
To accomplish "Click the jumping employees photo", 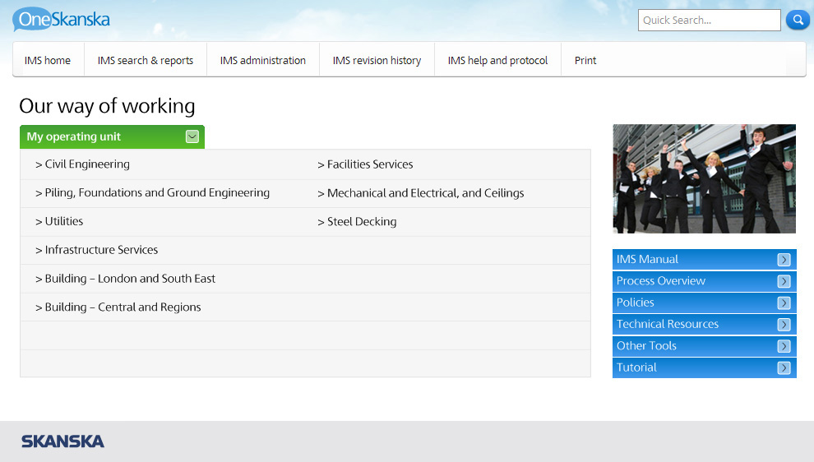I will [x=704, y=178].
